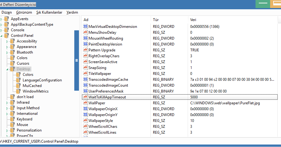Click the Mouse folder icon
This screenshot has height=147, width=281.
pos(12,125)
